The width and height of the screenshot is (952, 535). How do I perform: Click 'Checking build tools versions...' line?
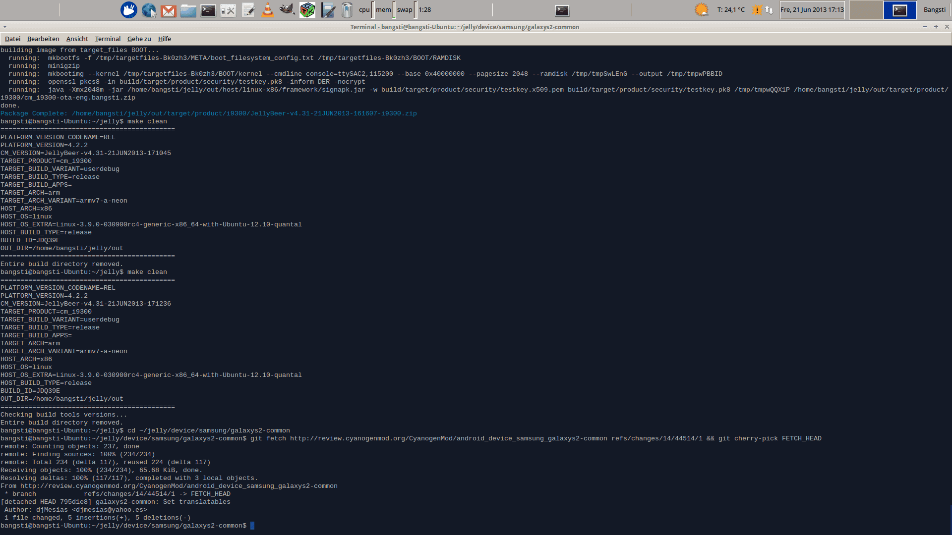64,415
